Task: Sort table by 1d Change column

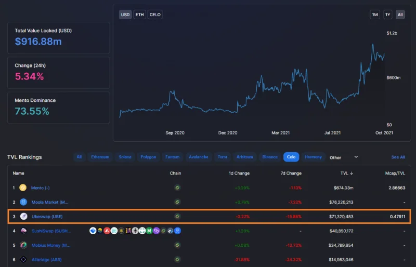Action: coord(239,173)
